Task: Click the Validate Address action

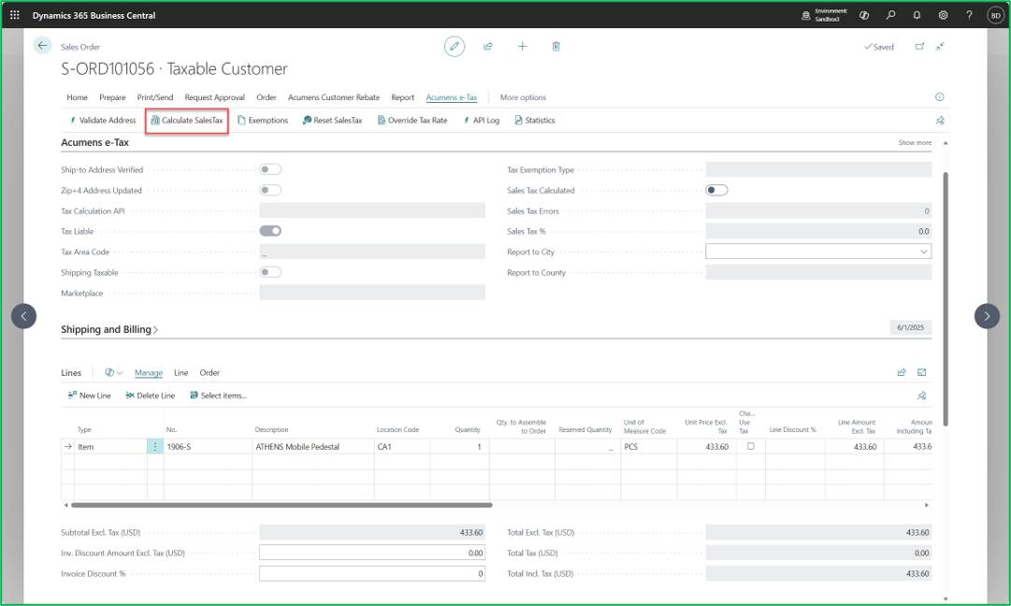Action: (103, 121)
